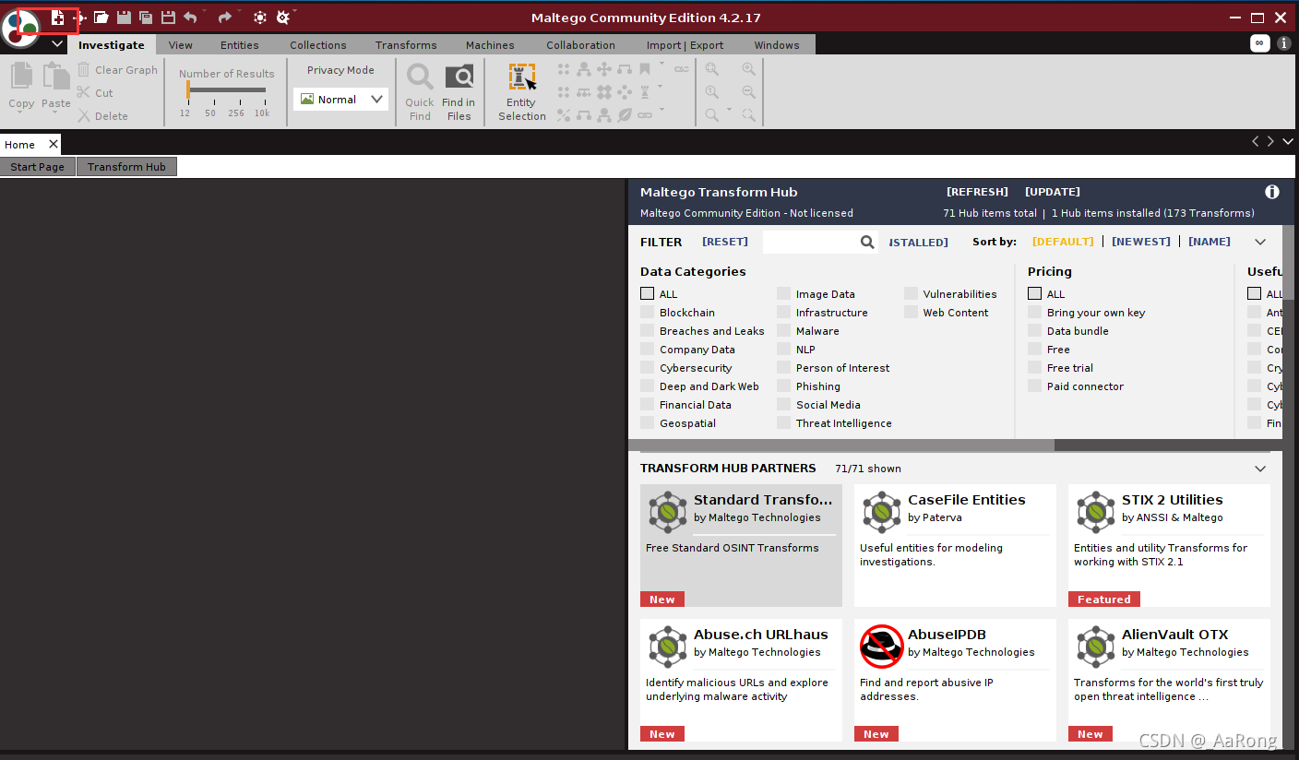Click the AlienVault OTX card icon
The image size is (1299, 760).
coord(1095,647)
